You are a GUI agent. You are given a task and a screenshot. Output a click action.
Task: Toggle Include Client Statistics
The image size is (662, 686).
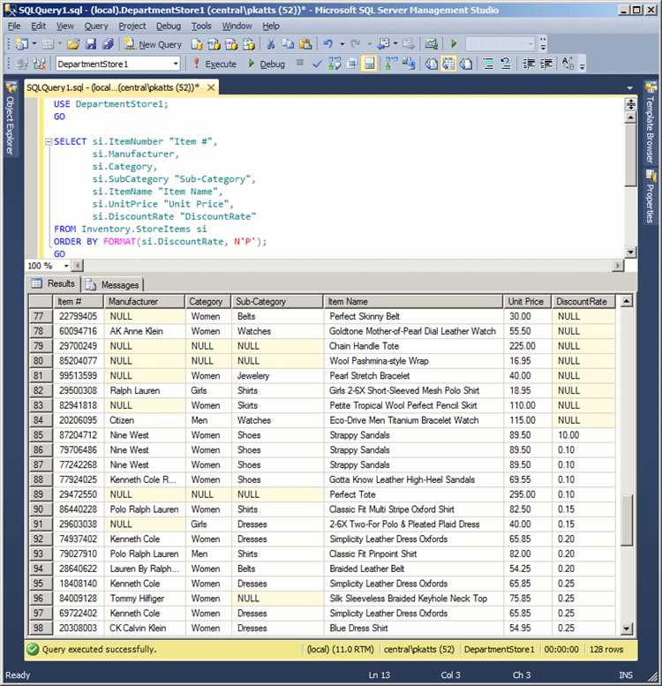click(x=409, y=64)
